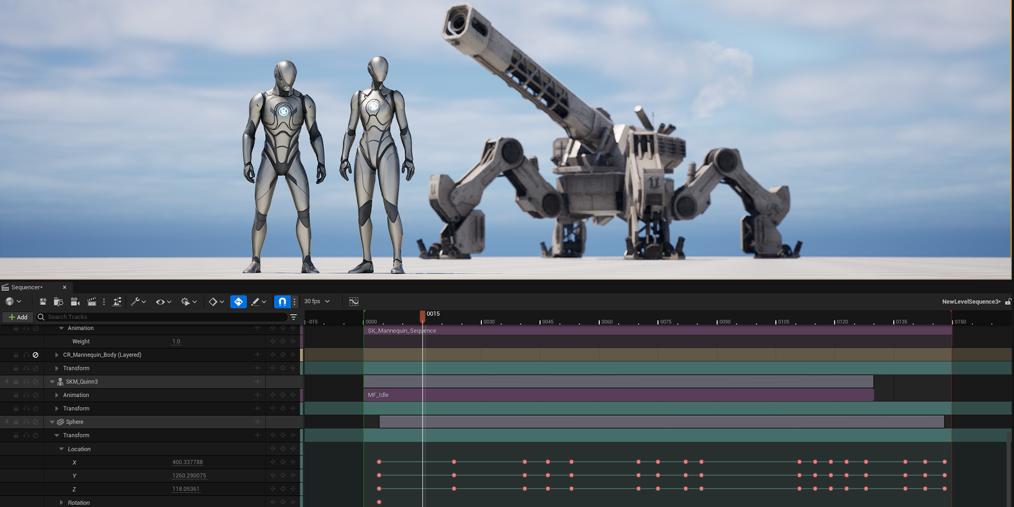Toggle the auto-key button highlighted in blue
The height and width of the screenshot is (507, 1014).
pyautogui.click(x=238, y=302)
